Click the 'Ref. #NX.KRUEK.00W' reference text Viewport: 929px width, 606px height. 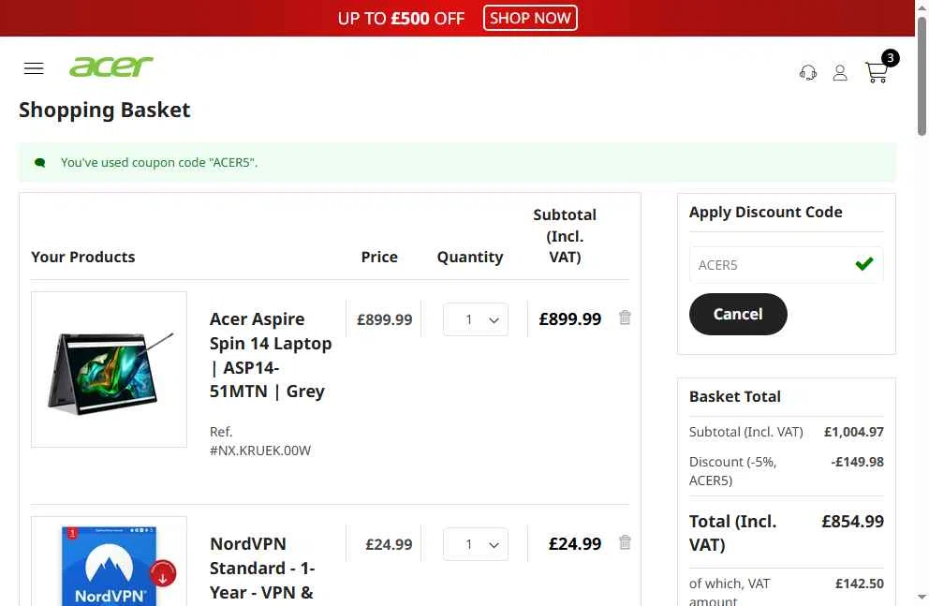(260, 441)
